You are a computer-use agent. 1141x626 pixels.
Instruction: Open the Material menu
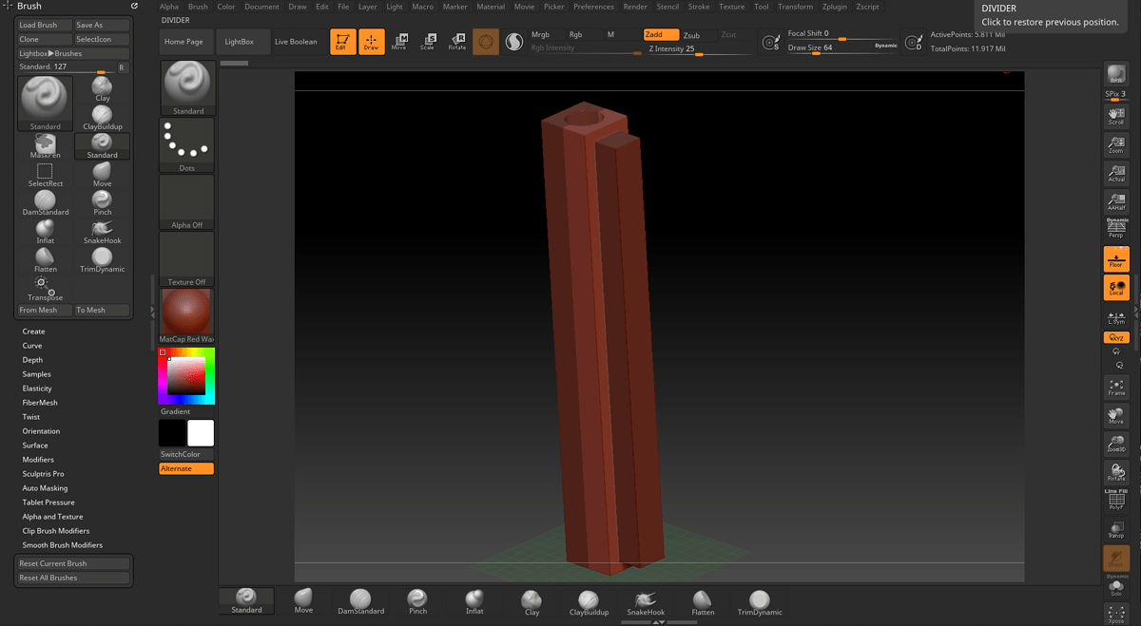tap(491, 7)
